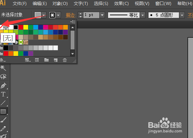Image resolution: width=193 pixels, height=138 pixels.
Task: Select the Pen tool
Action: [x=4, y=86]
